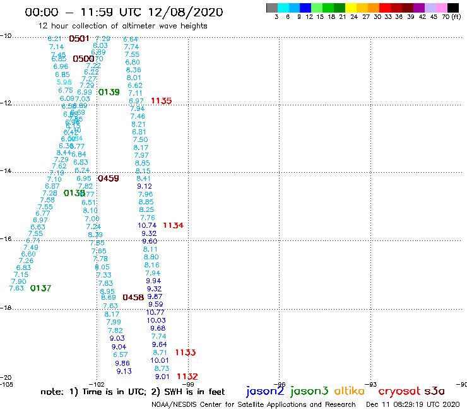Select the yellow swatch in the height legend
Image resolution: width=467 pixels, height=410 pixels.
coord(351,8)
